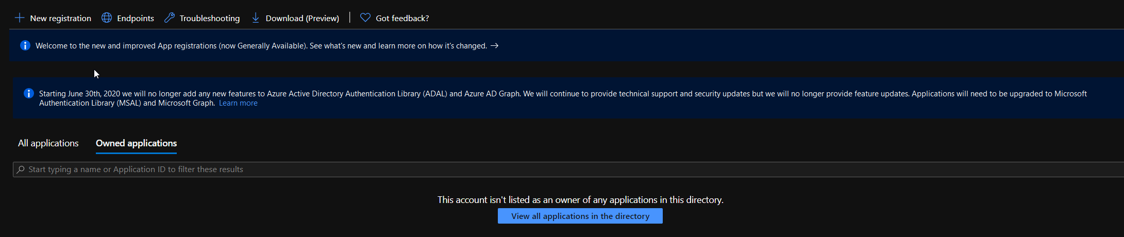This screenshot has width=1124, height=237.
Task: Select the Owned applications tab
Action: click(x=136, y=143)
